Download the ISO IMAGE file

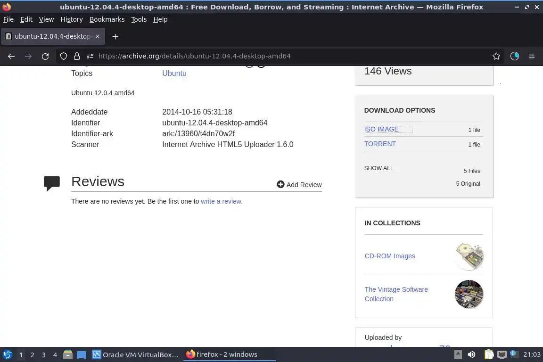[x=381, y=129]
